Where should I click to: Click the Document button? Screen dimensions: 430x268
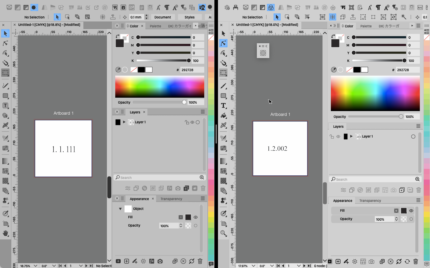[x=162, y=17]
